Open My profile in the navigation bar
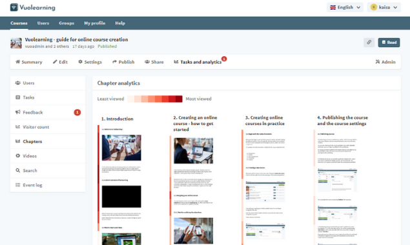 [x=95, y=23]
